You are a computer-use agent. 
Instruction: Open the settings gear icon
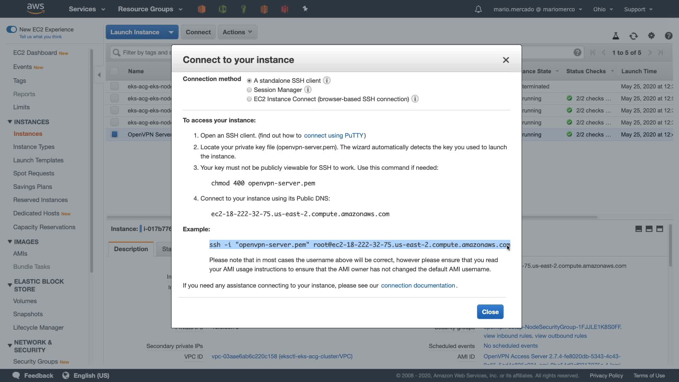pyautogui.click(x=651, y=36)
